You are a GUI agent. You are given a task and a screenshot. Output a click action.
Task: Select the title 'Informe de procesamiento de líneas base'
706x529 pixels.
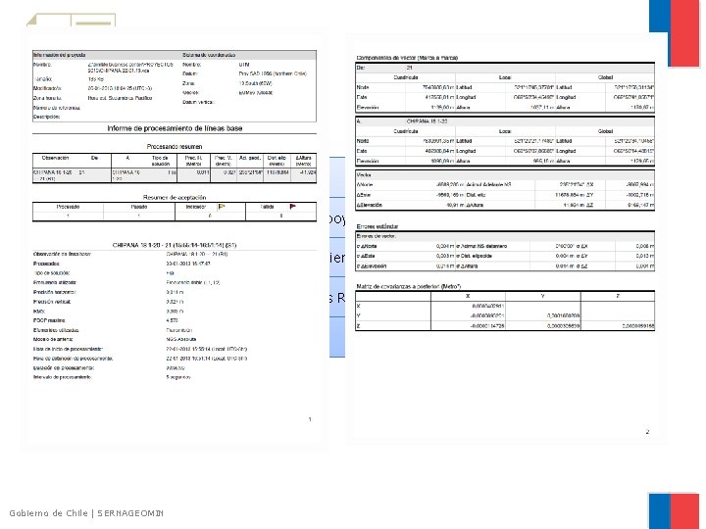[x=175, y=128]
